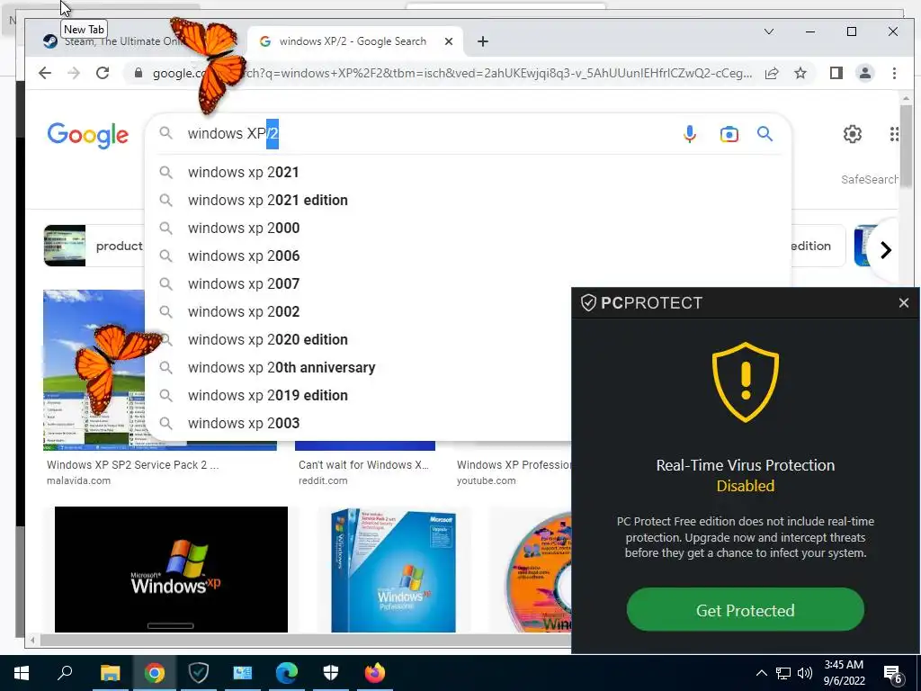921x691 pixels.
Task: Open File Explorer from taskbar
Action: click(110, 673)
